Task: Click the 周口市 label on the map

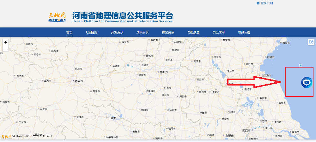Action: click(183, 97)
